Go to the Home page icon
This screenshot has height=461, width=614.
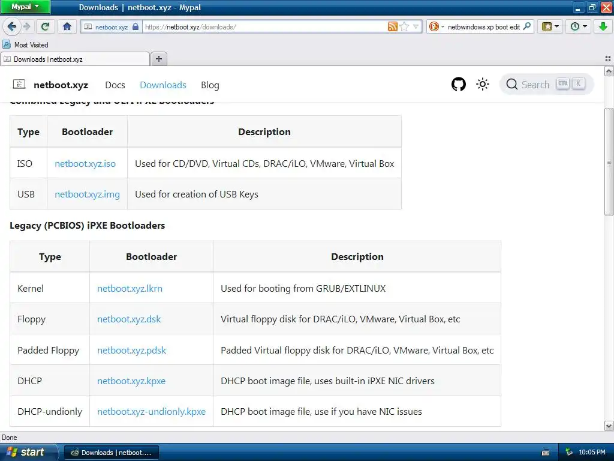[67, 26]
